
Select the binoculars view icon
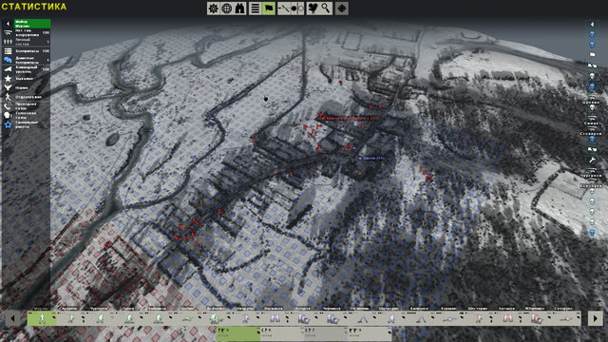(240, 9)
